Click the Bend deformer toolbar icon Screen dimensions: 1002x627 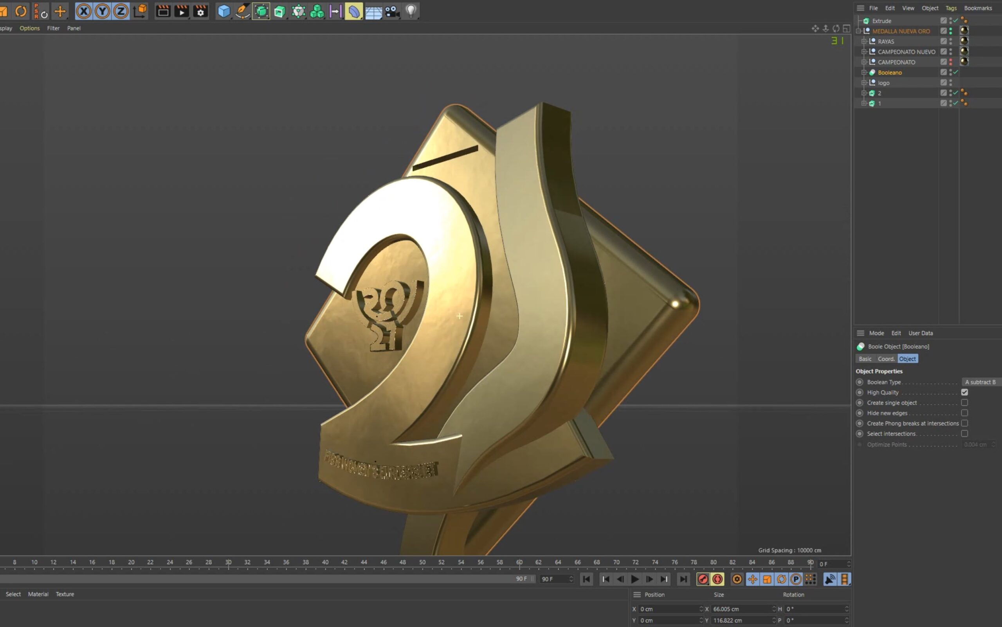(353, 11)
